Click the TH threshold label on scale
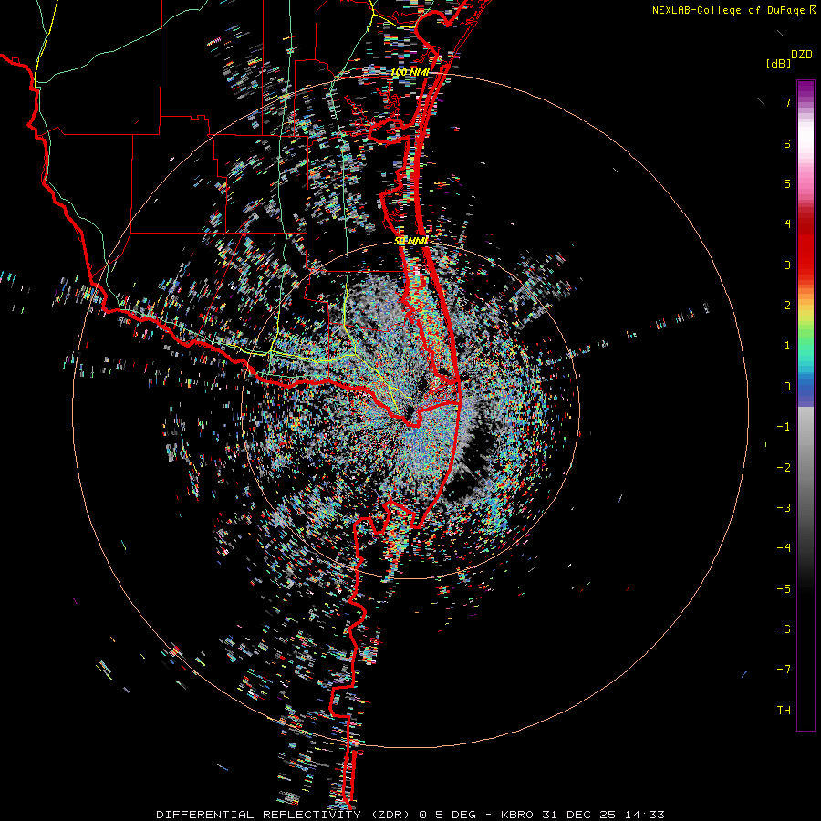The height and width of the screenshot is (821, 821). (784, 711)
